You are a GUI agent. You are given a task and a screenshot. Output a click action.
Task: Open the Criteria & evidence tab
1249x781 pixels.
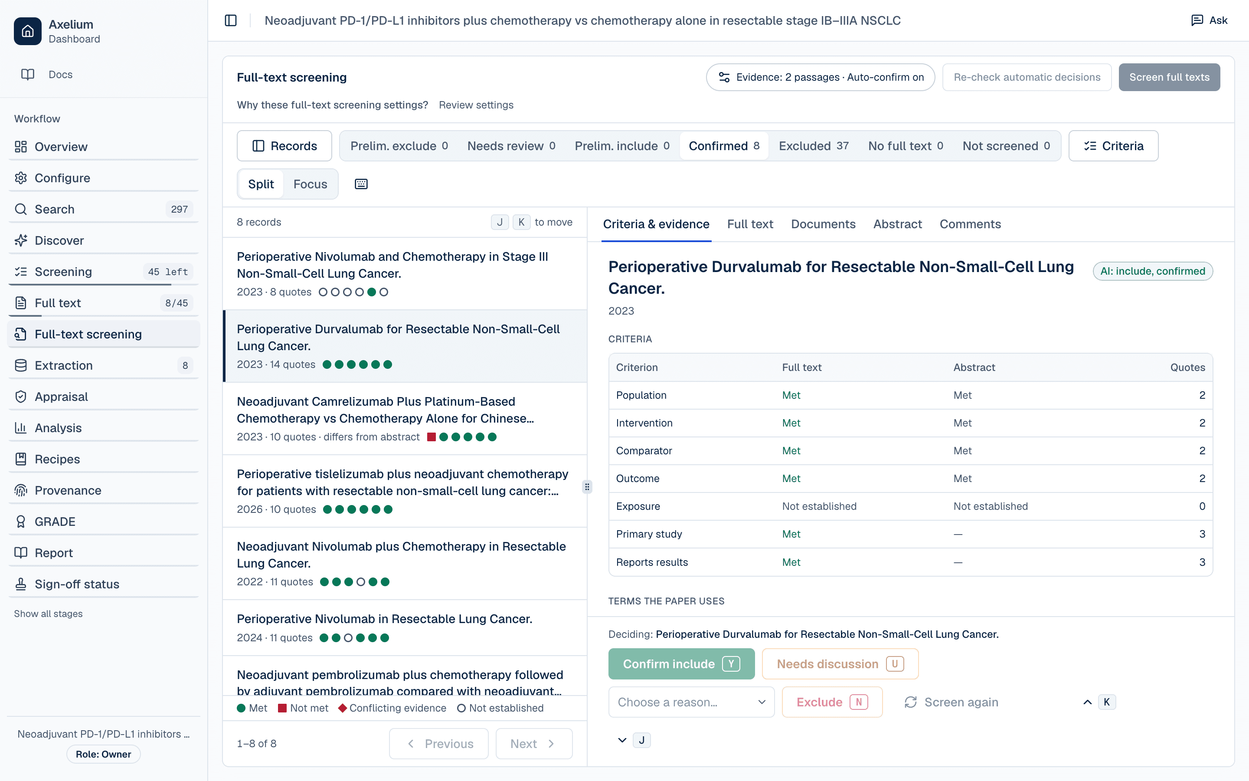click(x=656, y=224)
